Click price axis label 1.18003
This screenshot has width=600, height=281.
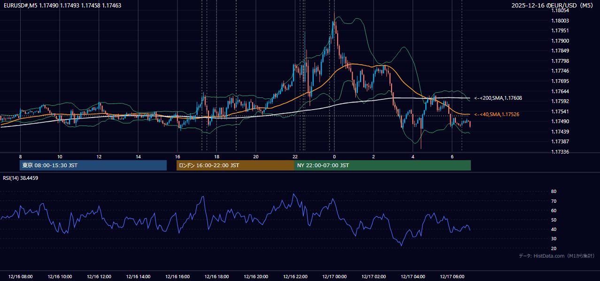(x=560, y=21)
